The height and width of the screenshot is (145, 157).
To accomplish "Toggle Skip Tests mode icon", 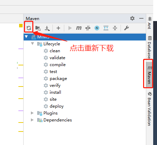I will tap(88, 28).
